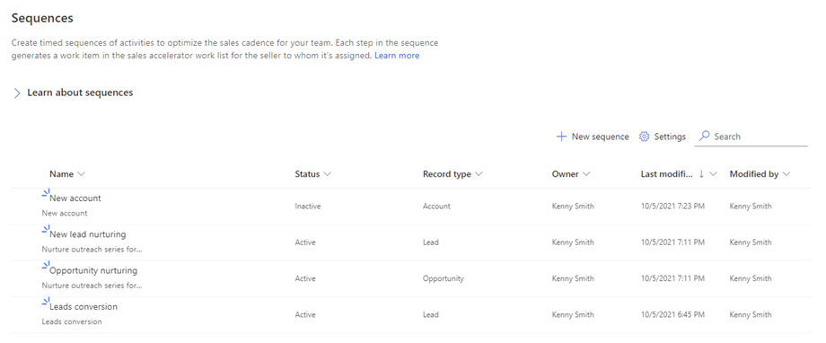
Task: Open the Record type column chevron
Action: (479, 174)
